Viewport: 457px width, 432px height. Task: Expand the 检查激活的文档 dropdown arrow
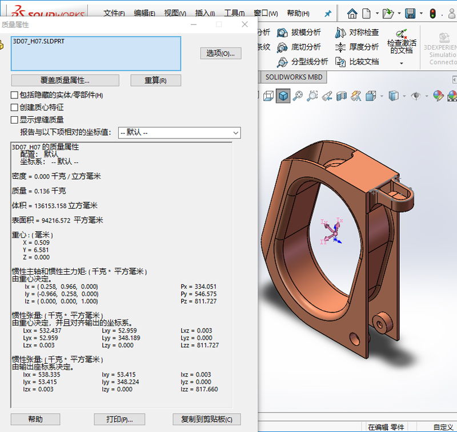pyautogui.click(x=401, y=63)
